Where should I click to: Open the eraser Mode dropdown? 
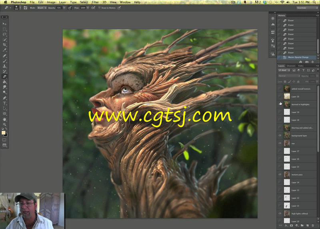42,8
